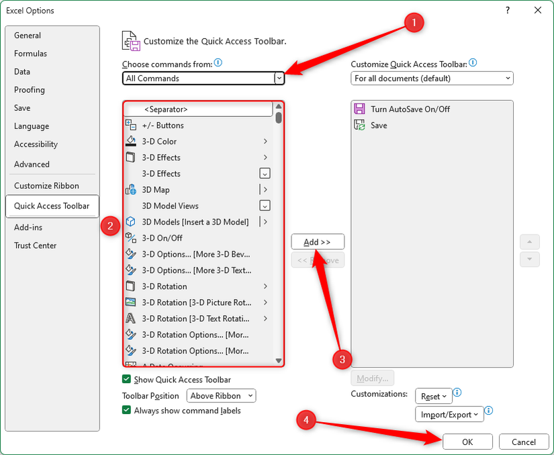Select the 3D Map command icon
The image size is (554, 455).
pyautogui.click(x=131, y=190)
